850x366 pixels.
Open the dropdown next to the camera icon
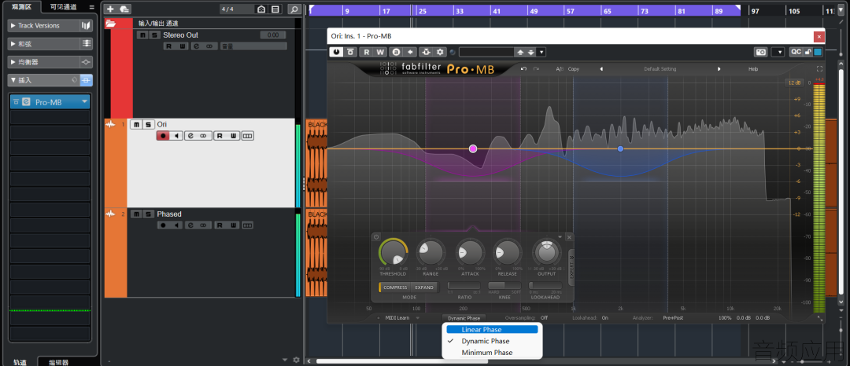778,52
